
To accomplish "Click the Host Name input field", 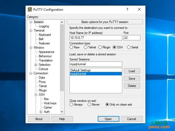I will pyautogui.click(x=96, y=38).
